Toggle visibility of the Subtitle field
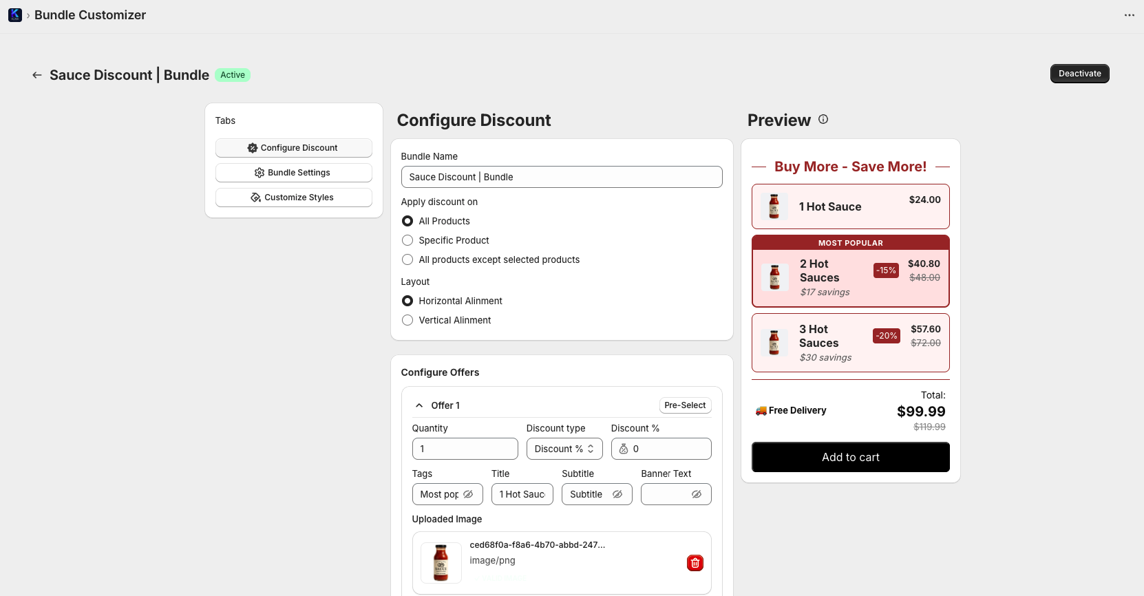This screenshot has height=596, width=1144. (617, 494)
